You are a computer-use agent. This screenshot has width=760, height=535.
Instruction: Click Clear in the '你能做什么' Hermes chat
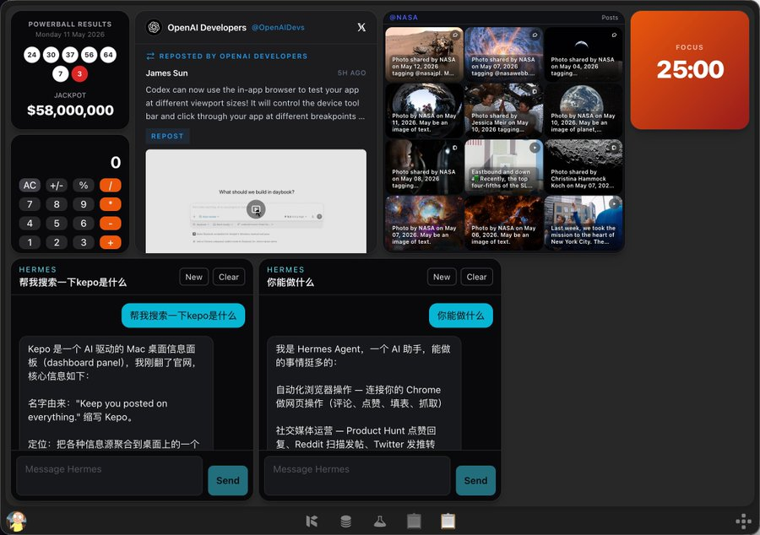tap(476, 277)
